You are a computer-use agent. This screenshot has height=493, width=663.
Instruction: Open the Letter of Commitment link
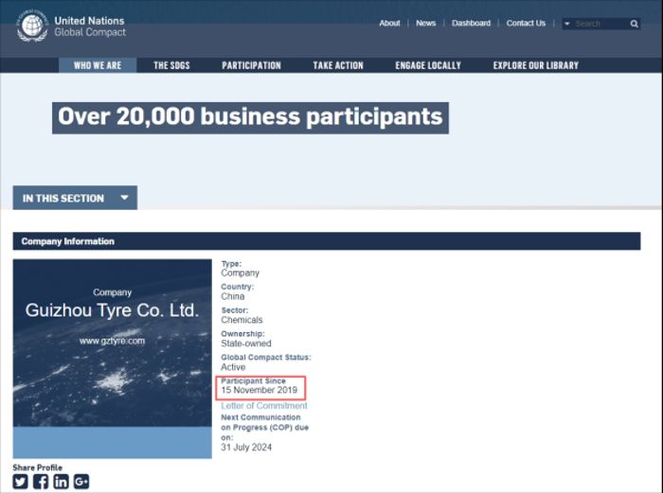coord(264,406)
